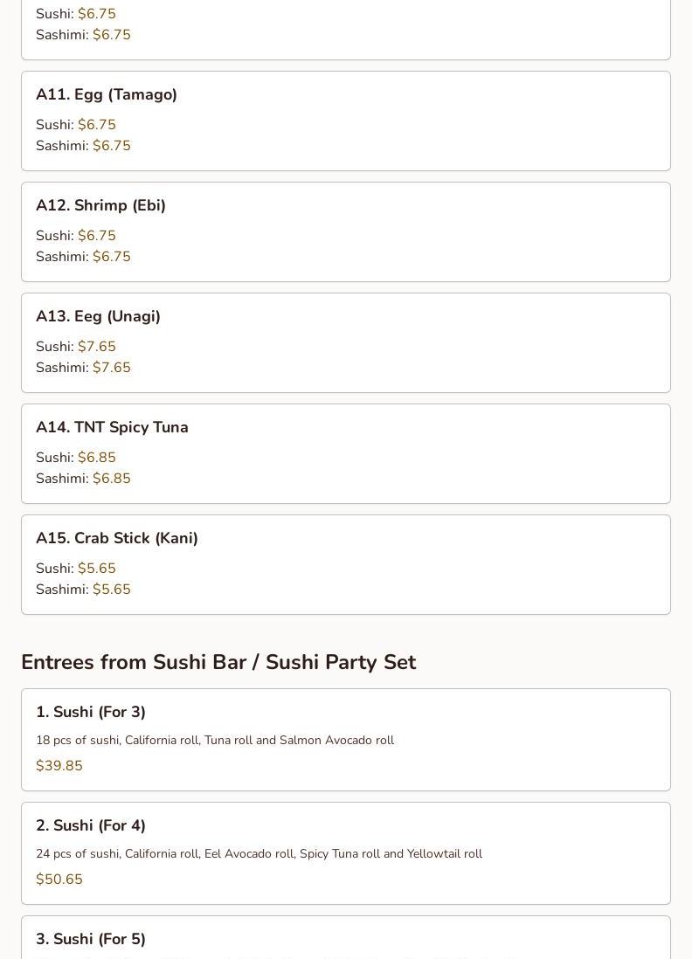Image resolution: width=692 pixels, height=959 pixels.
Task: Choose the Unagi sushi price $7.65
Action: 96,347
